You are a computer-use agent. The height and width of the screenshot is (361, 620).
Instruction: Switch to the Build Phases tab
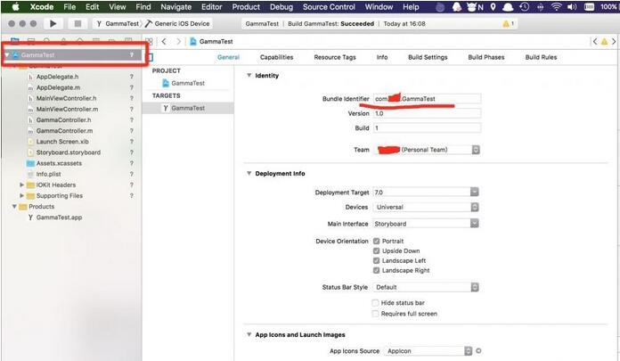tap(486, 57)
